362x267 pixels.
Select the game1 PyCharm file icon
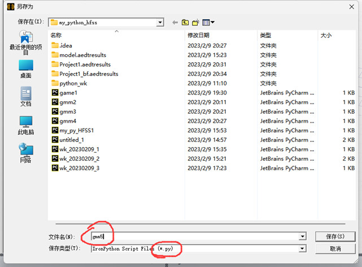pos(55,92)
